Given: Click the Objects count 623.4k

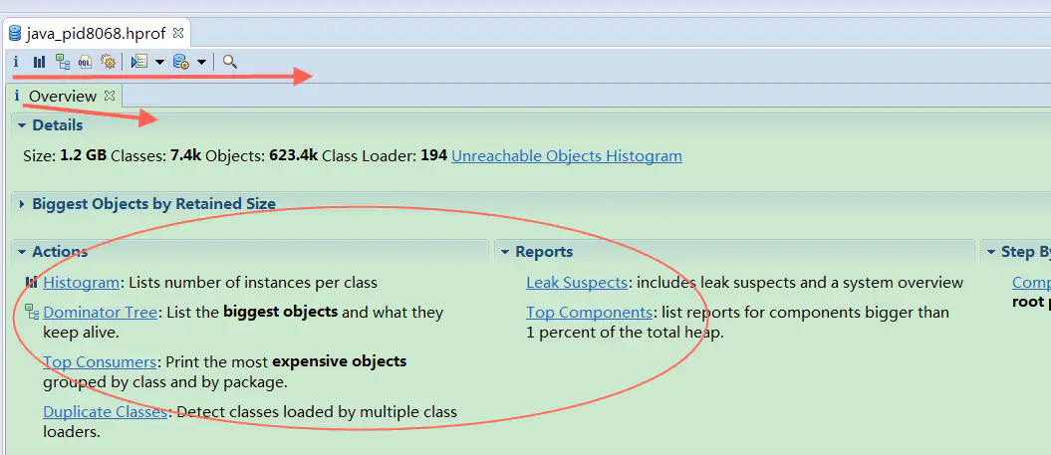Looking at the screenshot, I should tap(294, 156).
